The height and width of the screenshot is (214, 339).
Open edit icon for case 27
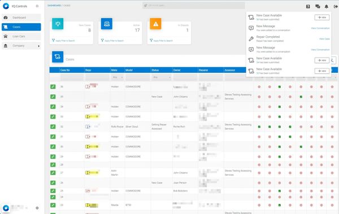pyautogui.click(x=53, y=173)
